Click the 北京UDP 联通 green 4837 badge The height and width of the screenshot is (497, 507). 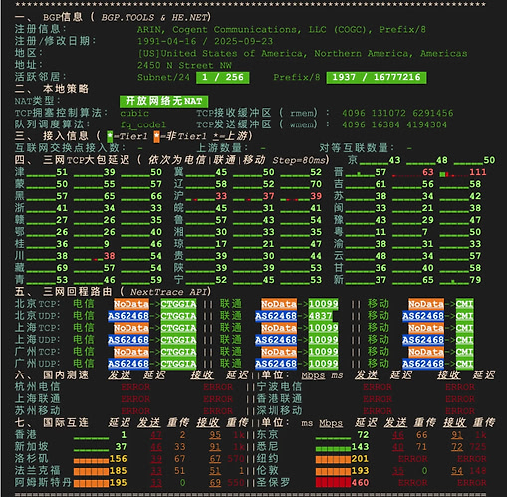pos(320,316)
